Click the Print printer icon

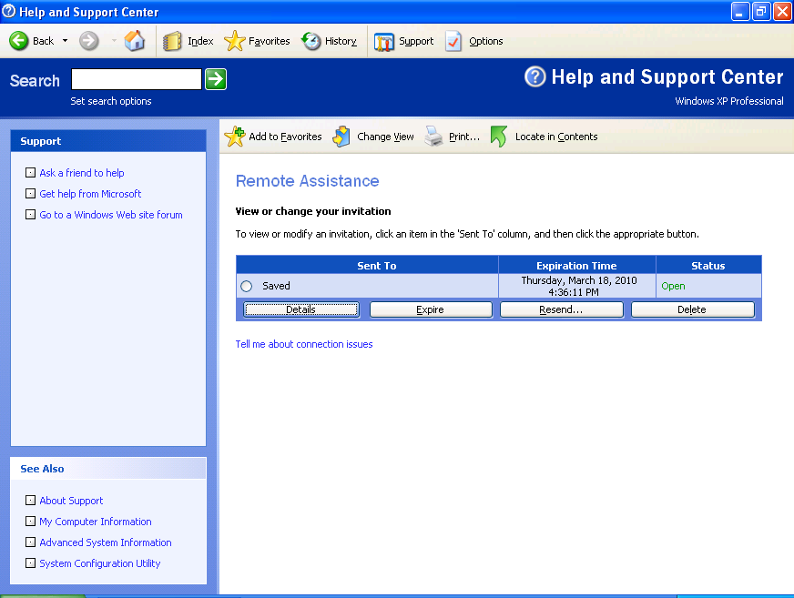pos(433,137)
